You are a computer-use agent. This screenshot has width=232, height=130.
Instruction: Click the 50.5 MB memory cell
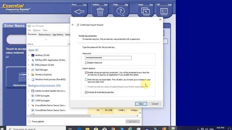(x=107, y=110)
